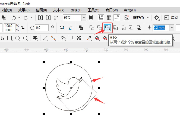The image size is (180, 136).
Task: Open the 表格(T) menu
Action: coord(76,10)
